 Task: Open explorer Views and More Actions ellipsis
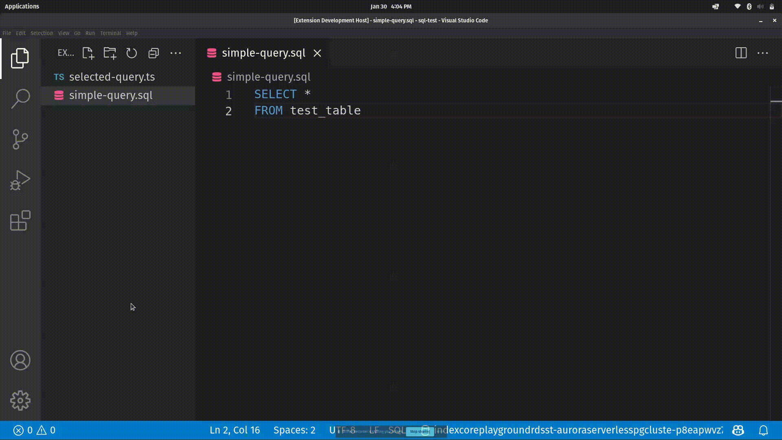click(176, 53)
